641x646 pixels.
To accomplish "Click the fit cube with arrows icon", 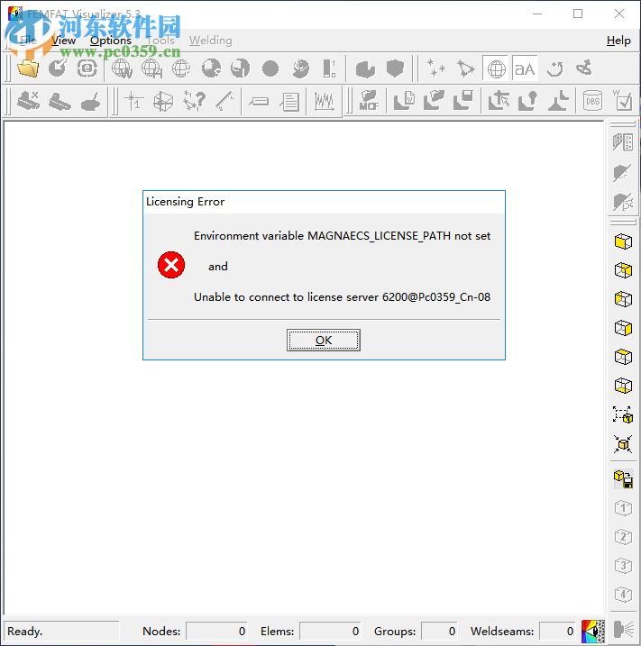I will [x=623, y=444].
